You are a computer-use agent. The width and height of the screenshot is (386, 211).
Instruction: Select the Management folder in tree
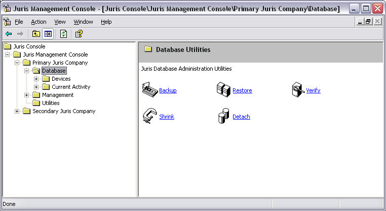(x=57, y=95)
